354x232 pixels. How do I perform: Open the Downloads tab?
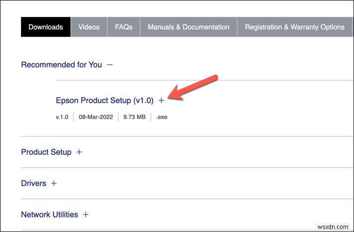46,27
